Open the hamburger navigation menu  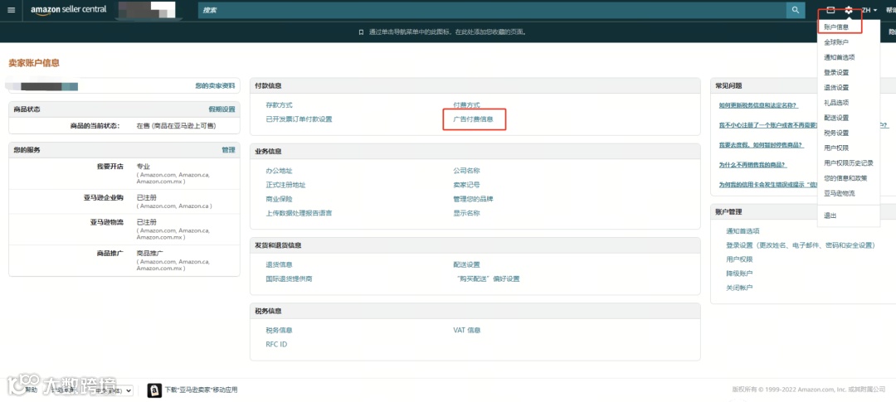tap(11, 10)
